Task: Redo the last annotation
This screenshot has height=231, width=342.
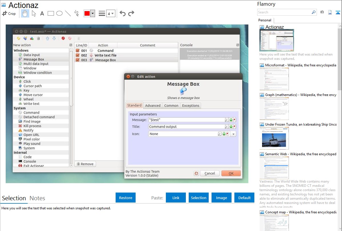Action: point(131,13)
